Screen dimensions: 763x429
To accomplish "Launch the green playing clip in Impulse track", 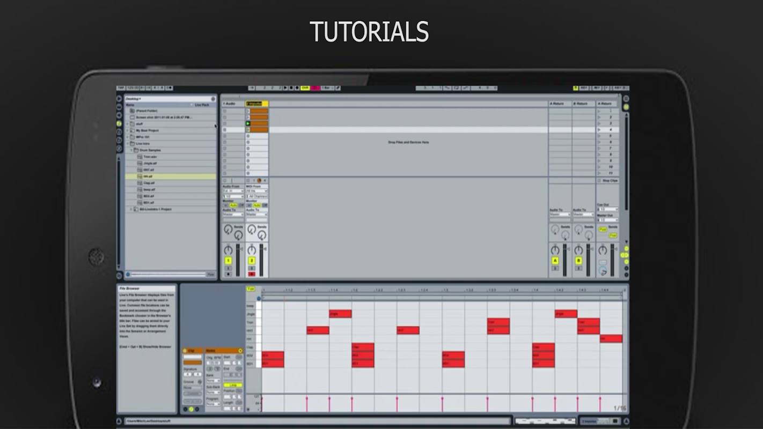I will [x=248, y=123].
